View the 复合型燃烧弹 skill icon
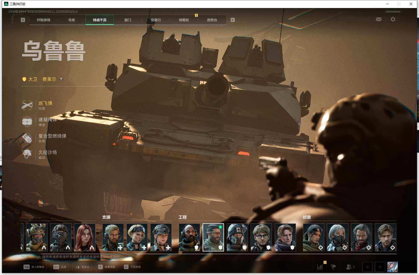 (x=27, y=138)
